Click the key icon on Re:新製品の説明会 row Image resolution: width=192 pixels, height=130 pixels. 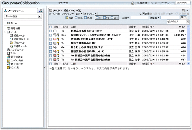coord(58,60)
